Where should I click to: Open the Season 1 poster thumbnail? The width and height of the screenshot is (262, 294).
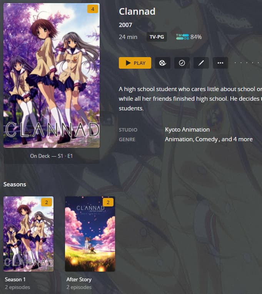pos(28,234)
